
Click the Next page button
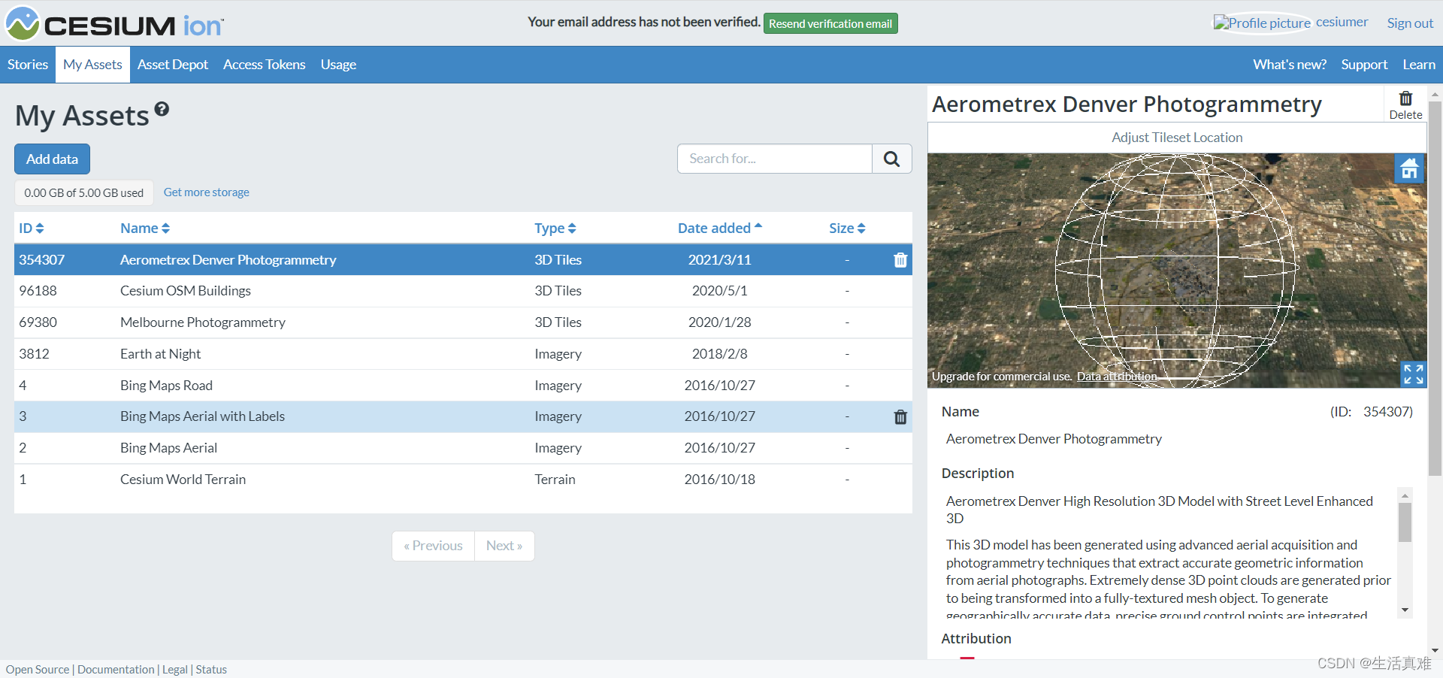coord(504,546)
